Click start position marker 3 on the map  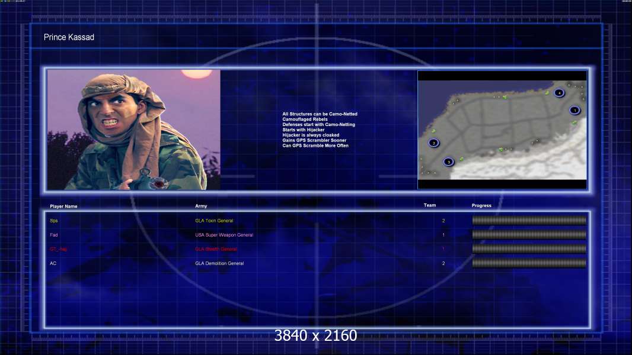[x=449, y=162]
